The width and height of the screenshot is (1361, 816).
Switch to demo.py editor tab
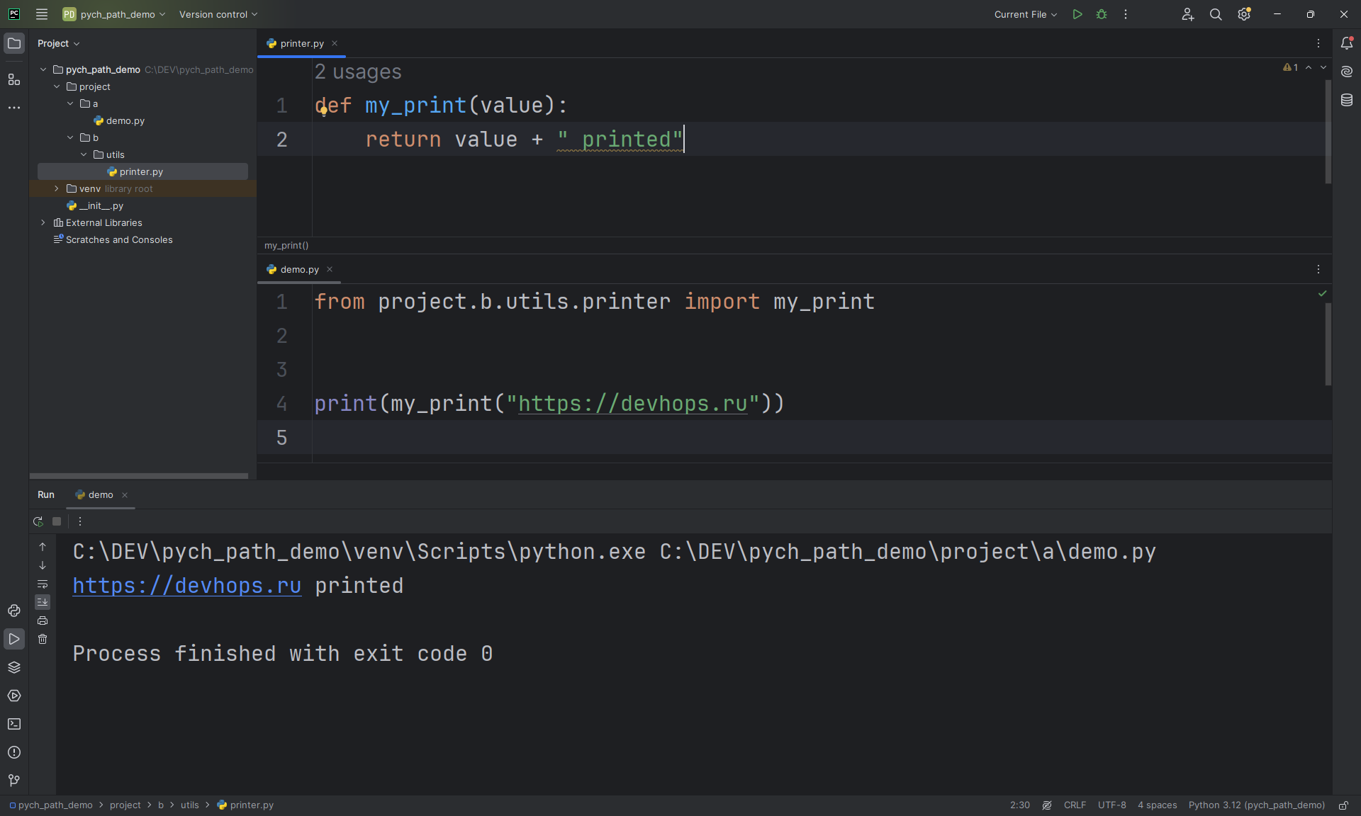[298, 269]
